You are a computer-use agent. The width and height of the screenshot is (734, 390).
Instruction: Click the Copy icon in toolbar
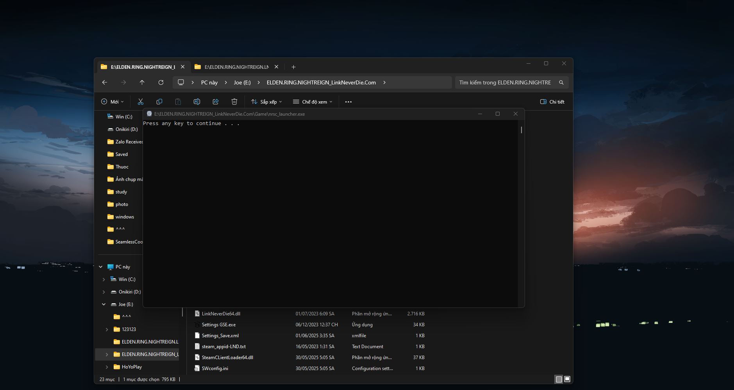pos(159,102)
